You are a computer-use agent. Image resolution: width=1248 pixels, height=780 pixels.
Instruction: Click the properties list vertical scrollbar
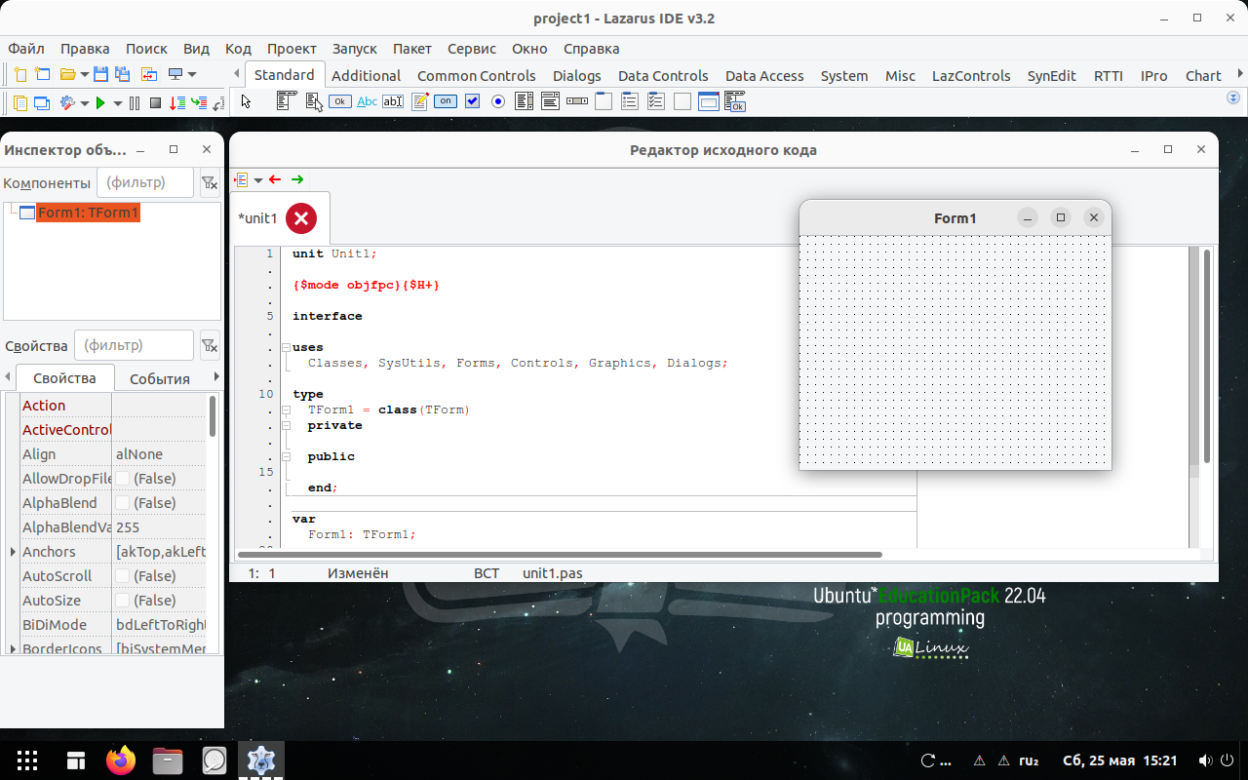coord(213,415)
